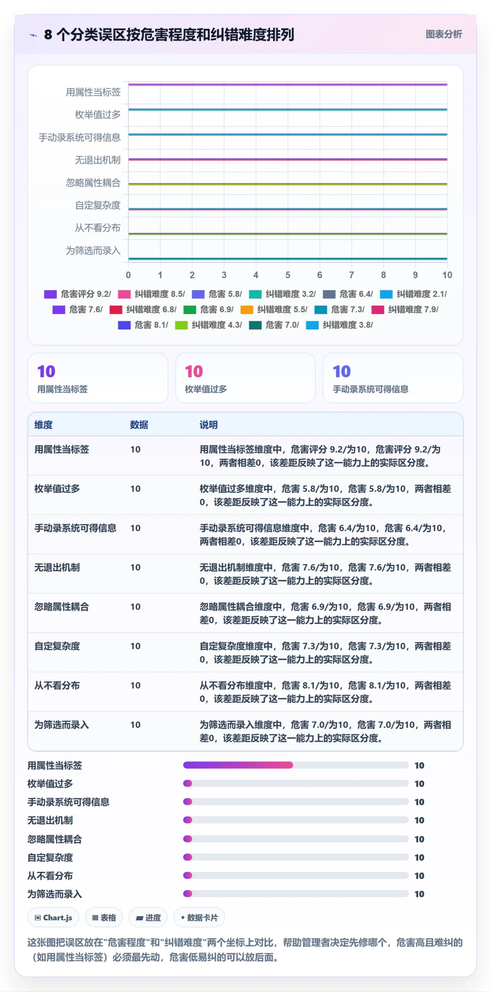Select the 从不看分布 table row name
Image resolution: width=491 pixels, height=992 pixels.
tap(57, 685)
